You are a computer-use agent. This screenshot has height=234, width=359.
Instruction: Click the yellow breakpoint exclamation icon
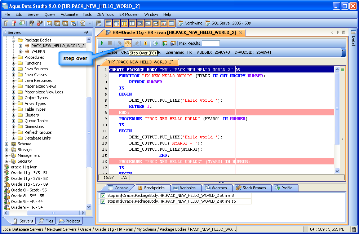coord(146,43)
